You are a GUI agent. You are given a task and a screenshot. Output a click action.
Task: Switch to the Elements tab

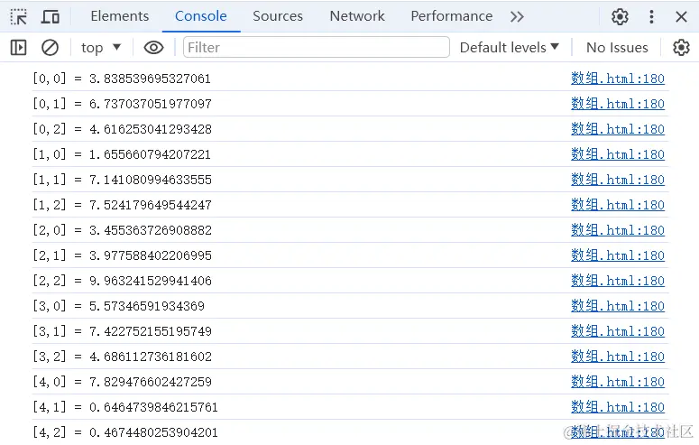coord(120,16)
